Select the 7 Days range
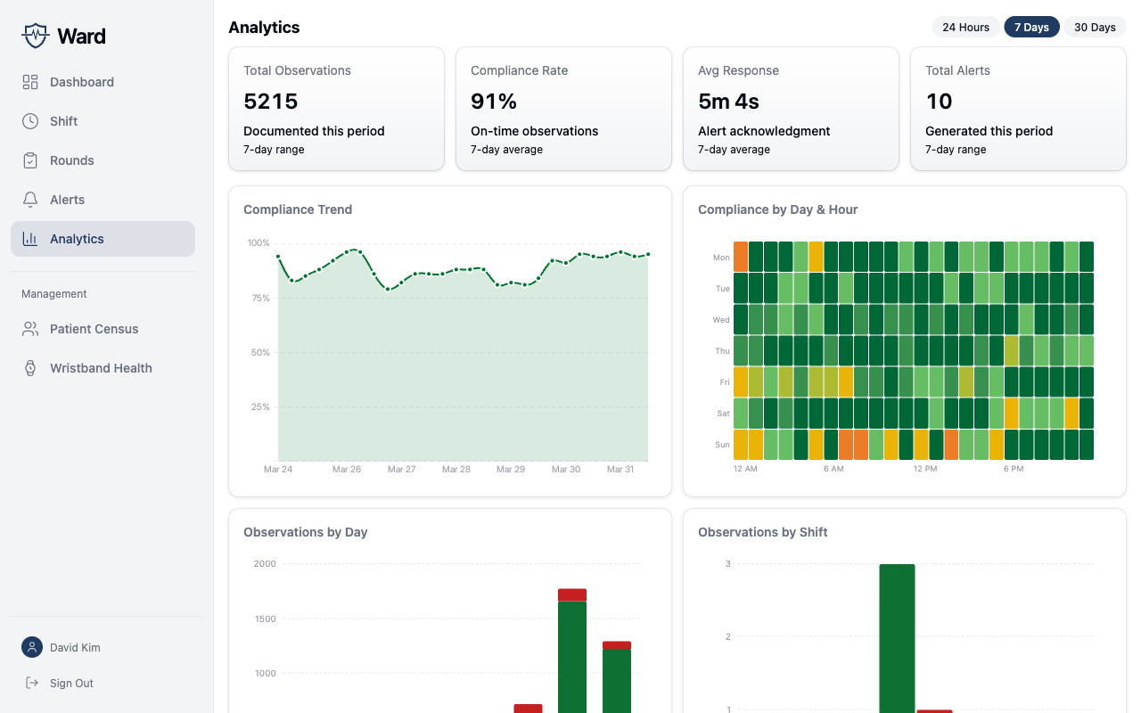Viewport: 1141px width, 713px height. tap(1031, 27)
